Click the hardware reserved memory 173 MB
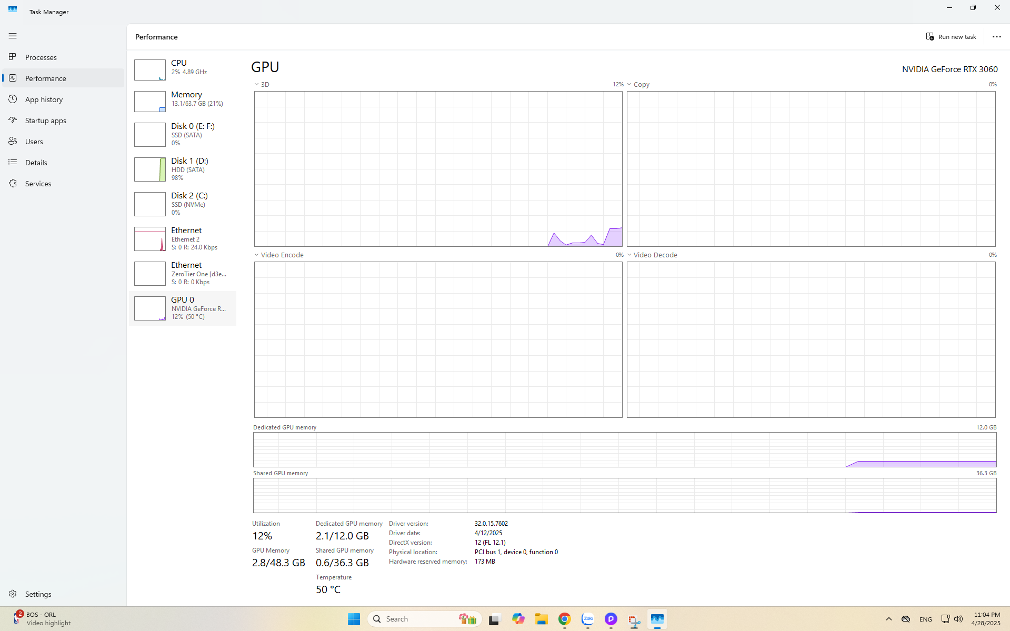Viewport: 1010px width, 631px height. [485, 562]
